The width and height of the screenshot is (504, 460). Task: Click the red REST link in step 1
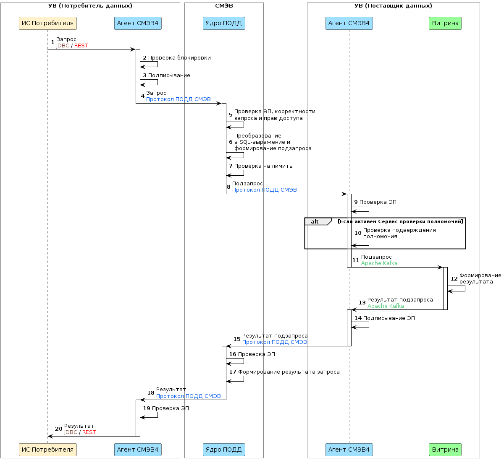point(81,46)
